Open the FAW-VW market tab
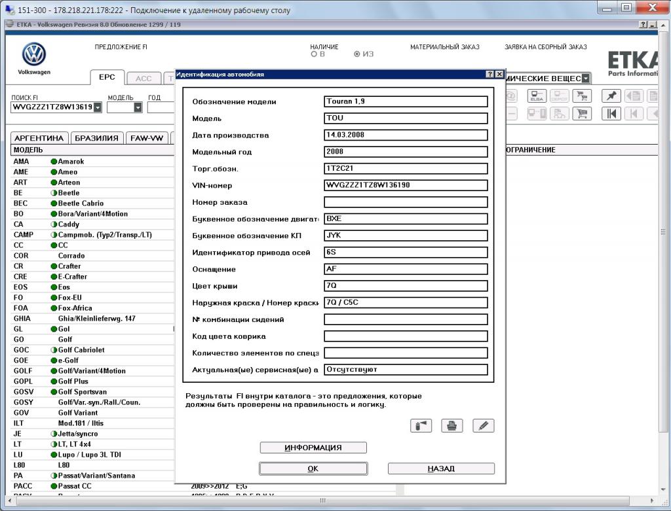 [x=147, y=138]
